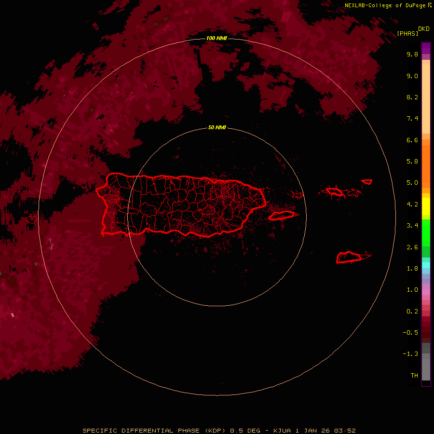Viewport: 434px width, 434px height.
Task: Click the DKD label above the color scale
Action: click(x=424, y=29)
